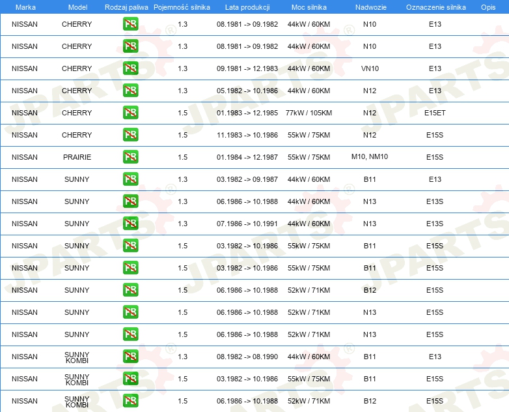This screenshot has width=509, height=412.
Task: Click fuel icon for CHERRY 05.1982 -> 10.1986
Action: click(130, 91)
